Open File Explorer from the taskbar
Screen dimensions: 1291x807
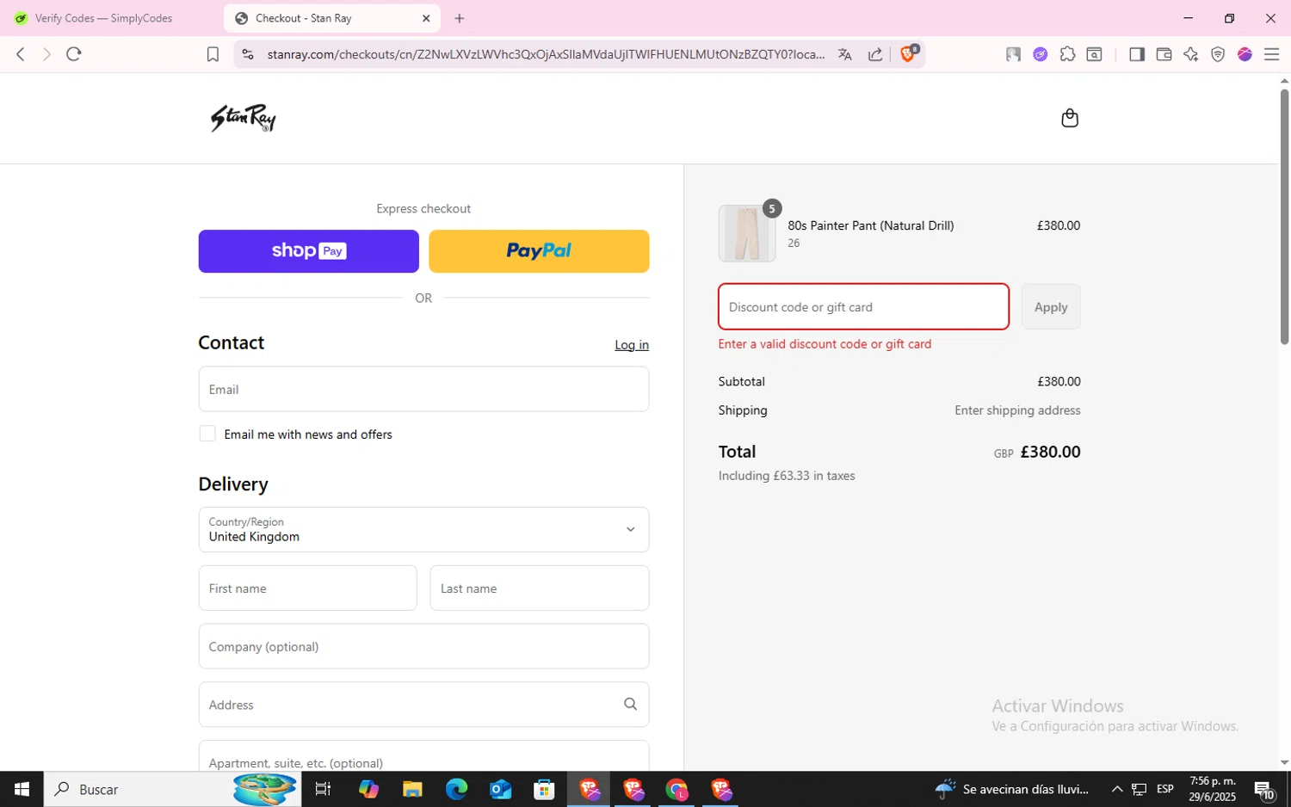pos(412,789)
